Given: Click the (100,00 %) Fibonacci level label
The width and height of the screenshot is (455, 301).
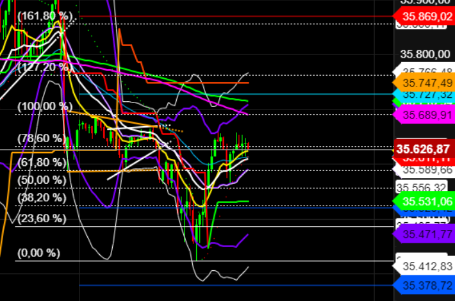Looking at the screenshot, I should [45, 106].
